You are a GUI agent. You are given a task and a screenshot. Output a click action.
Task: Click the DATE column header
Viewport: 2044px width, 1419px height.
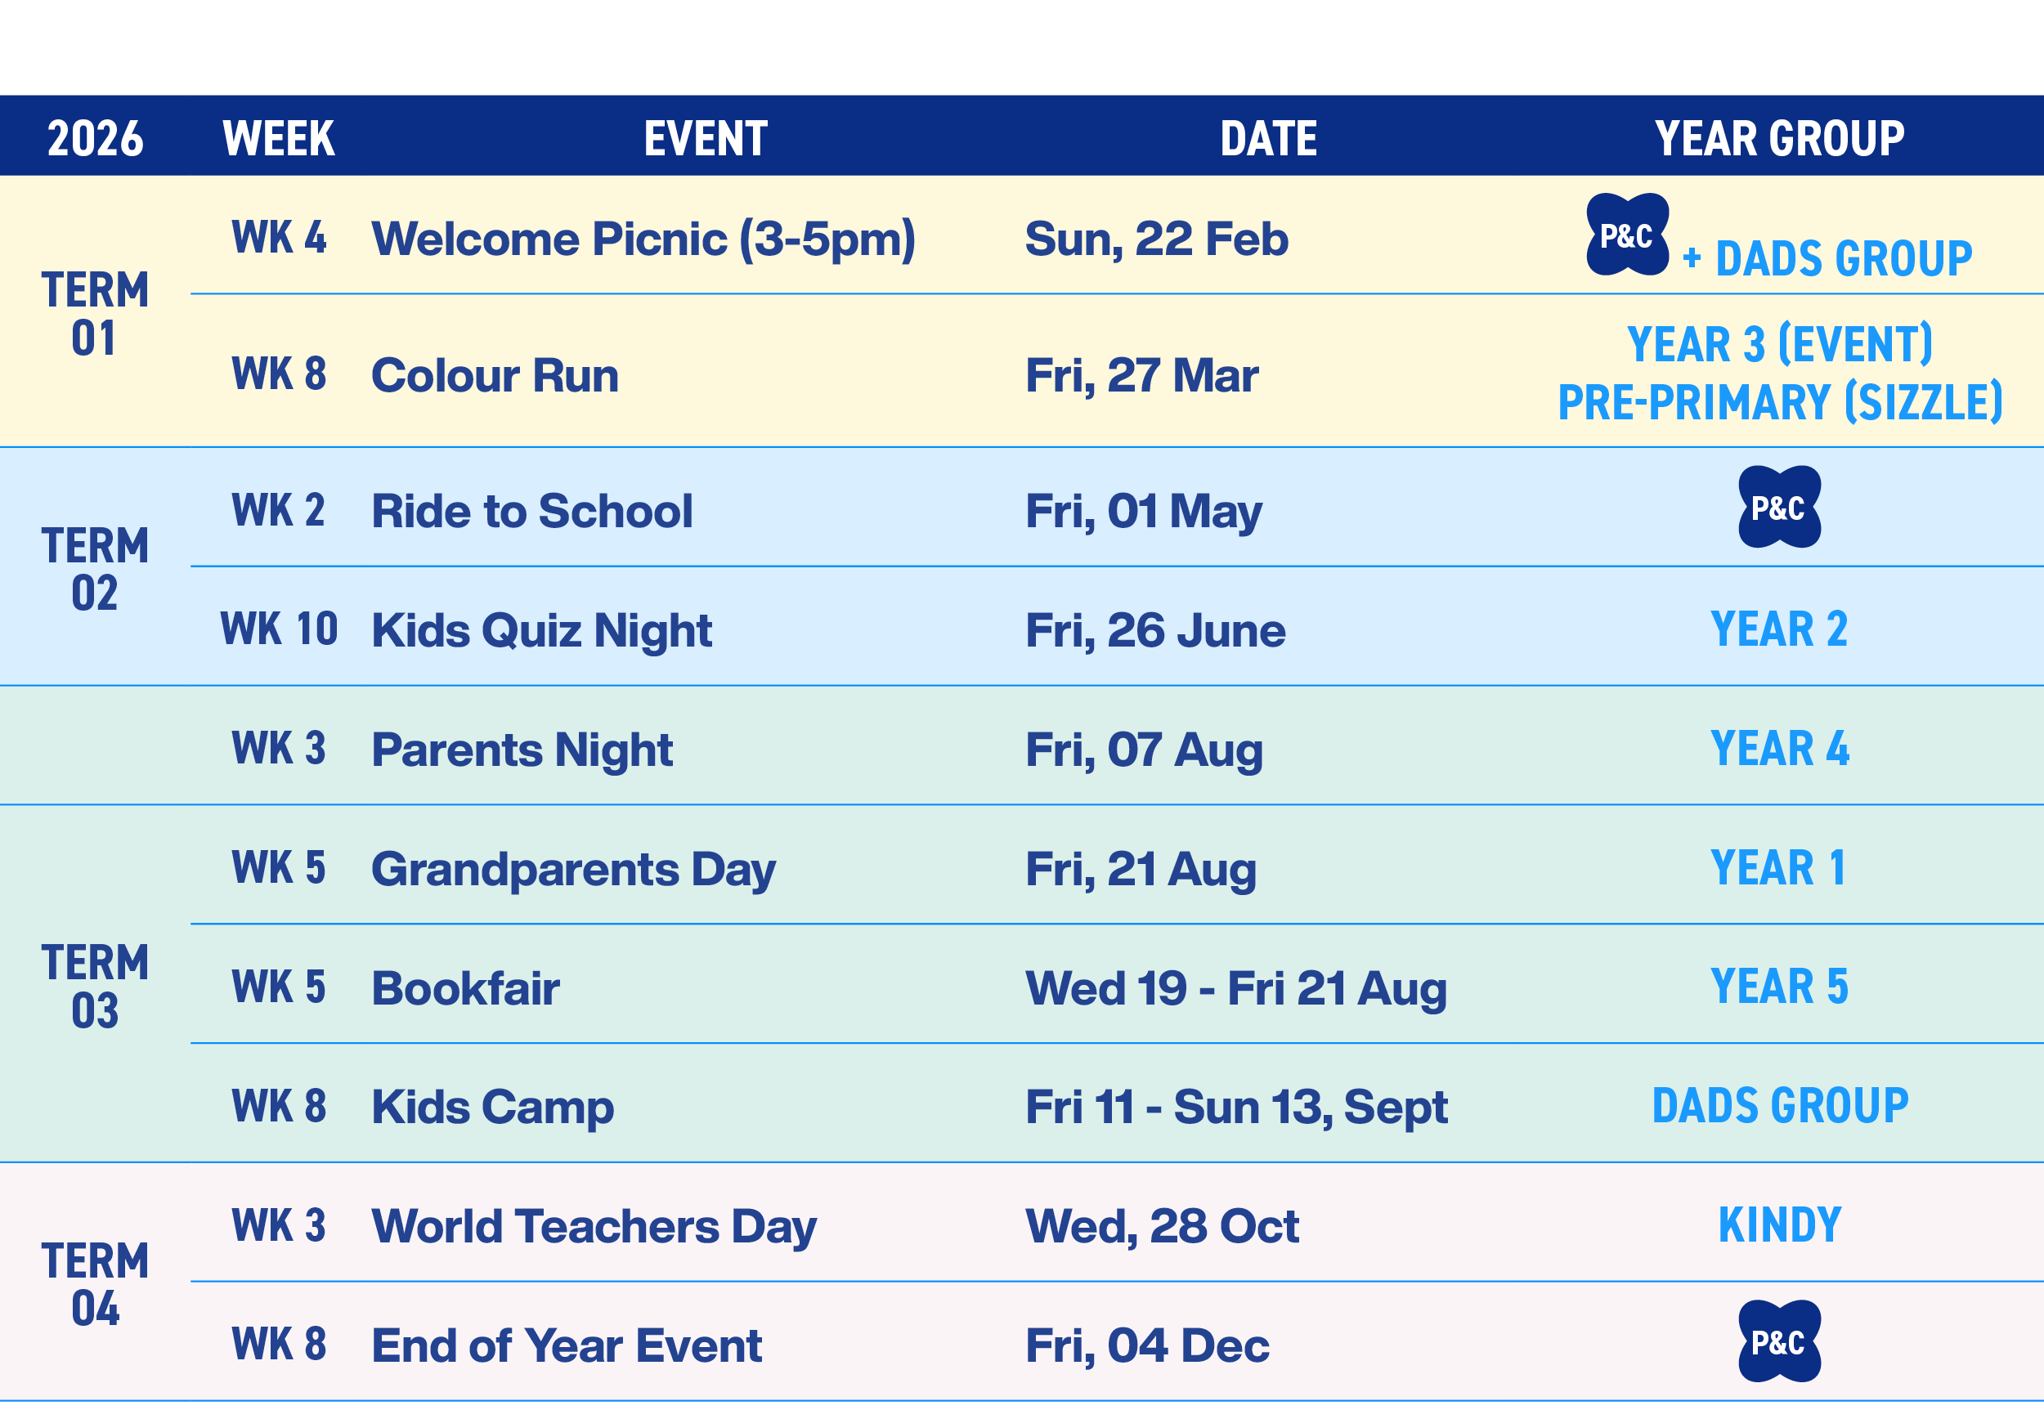[1268, 139]
